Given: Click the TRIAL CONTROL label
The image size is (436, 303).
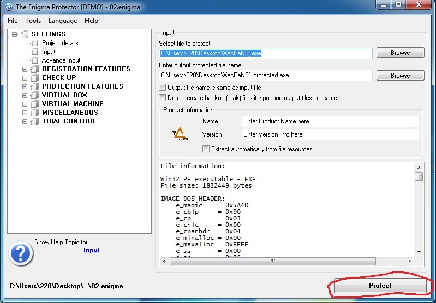Looking at the screenshot, I should click(69, 121).
